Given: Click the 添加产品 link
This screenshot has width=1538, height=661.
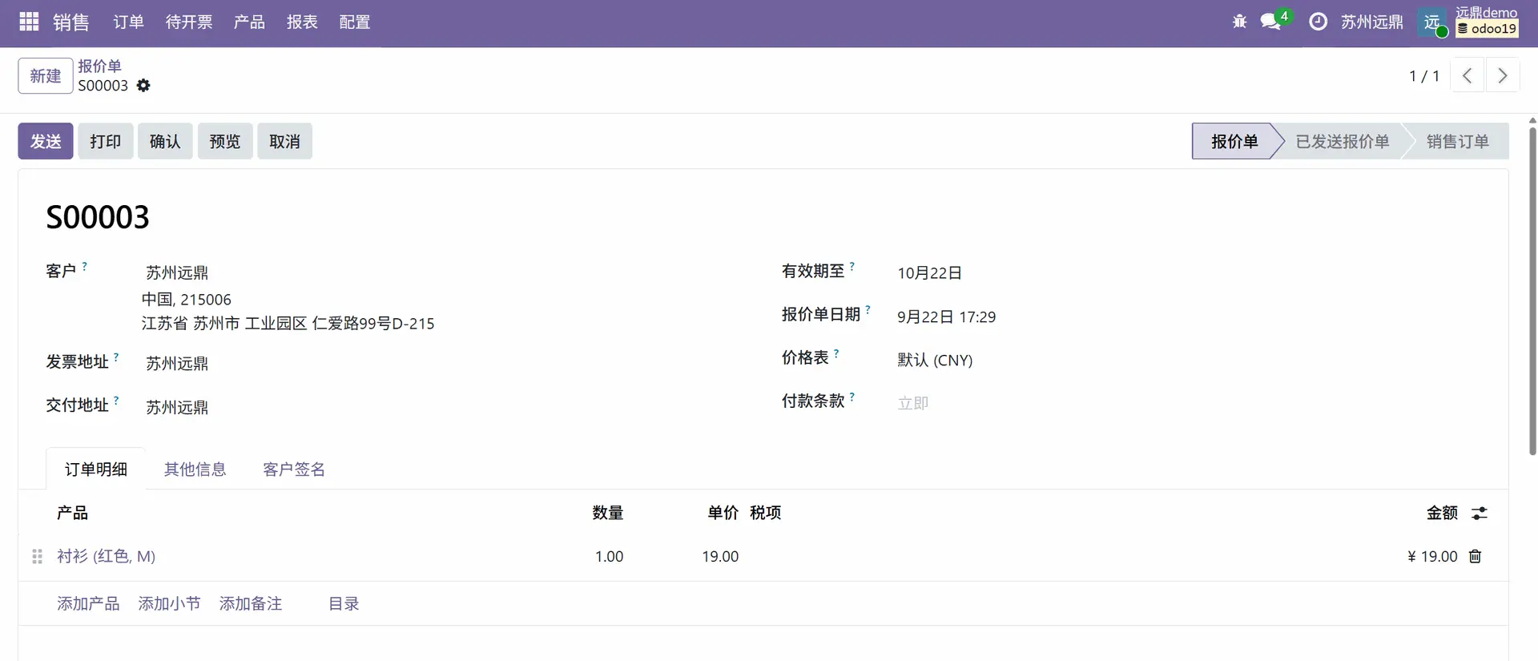Looking at the screenshot, I should 88,603.
